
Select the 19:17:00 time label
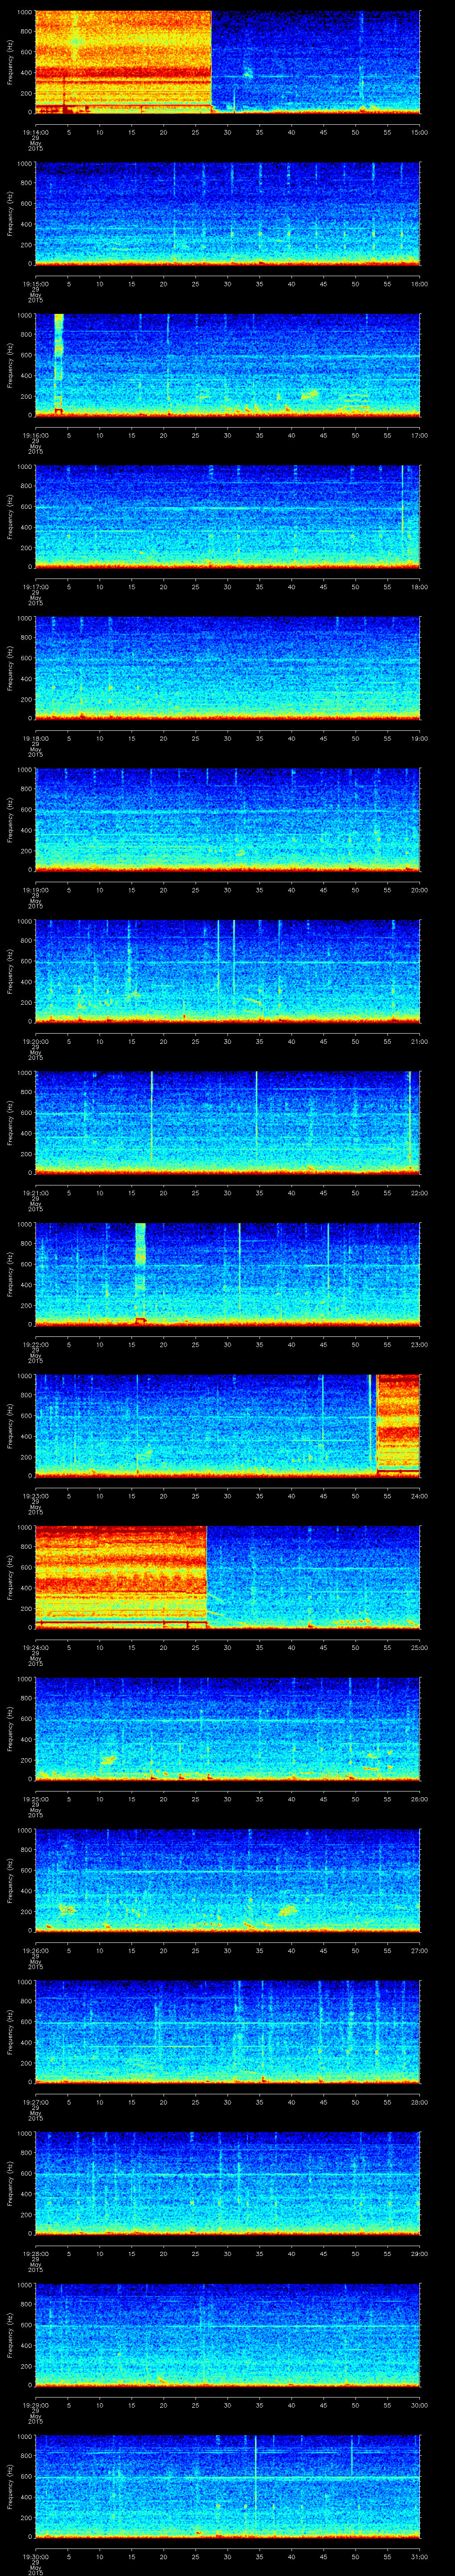pos(35,587)
